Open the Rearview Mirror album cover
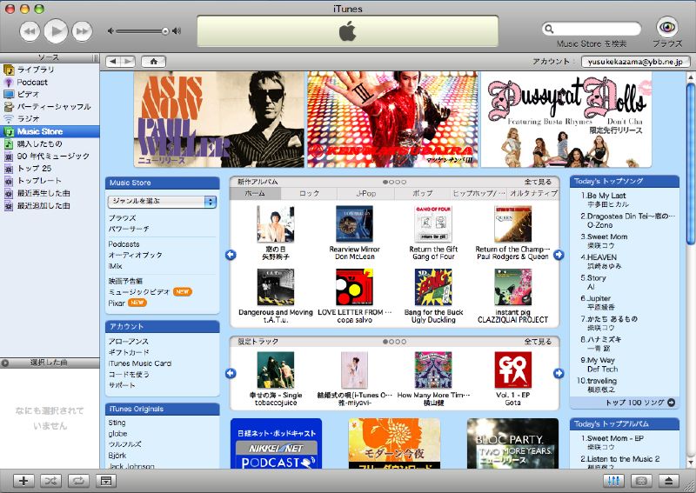The width and height of the screenshot is (696, 493). [354, 224]
